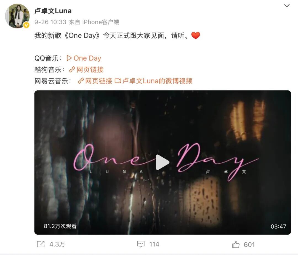Click the post timestamp 9-26 10:33
298x255 pixels.
[50, 22]
